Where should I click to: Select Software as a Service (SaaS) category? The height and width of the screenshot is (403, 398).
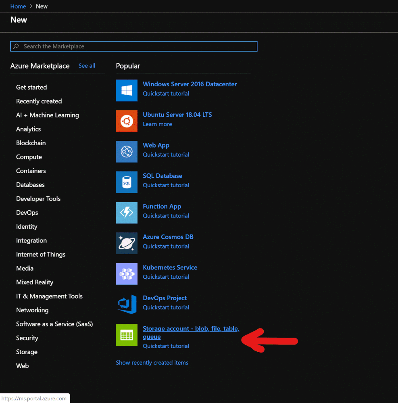pyautogui.click(x=54, y=324)
